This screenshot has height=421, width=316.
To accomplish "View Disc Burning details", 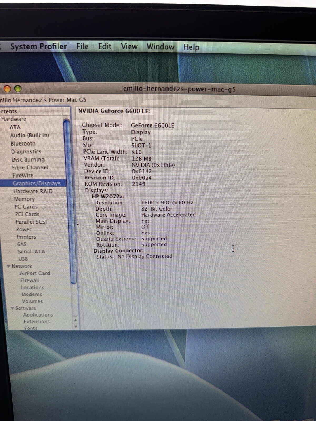I will [x=28, y=159].
